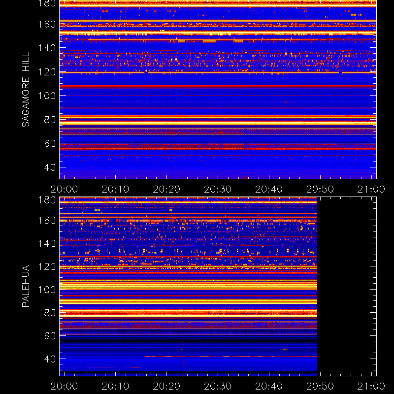Viewport: 394px width, 394px height.
Task: Select the 160 label on Palehua axis
Action: [47, 220]
